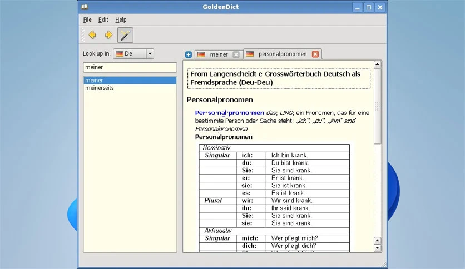
Task: Click the Akkusativ table header
Action: tap(274, 231)
